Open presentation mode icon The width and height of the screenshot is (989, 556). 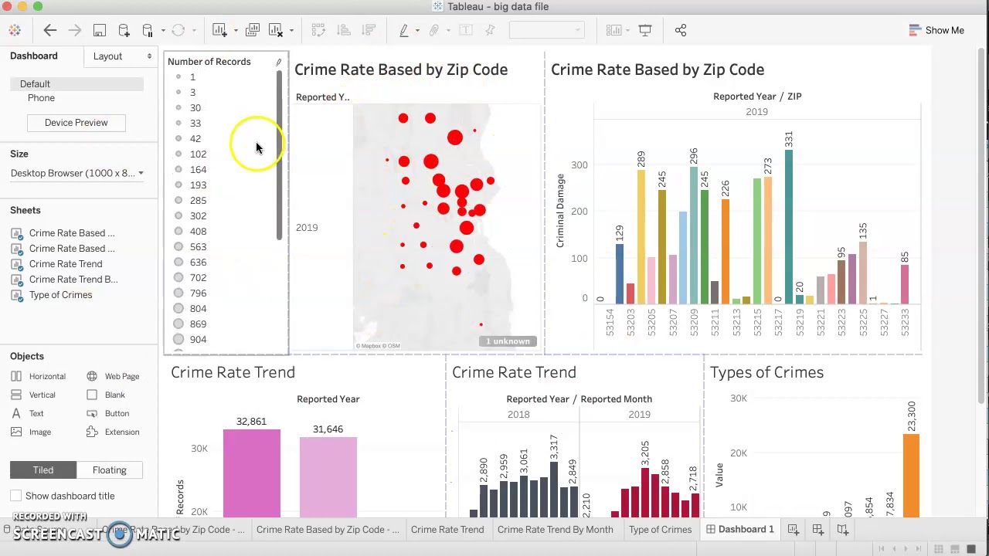[645, 30]
